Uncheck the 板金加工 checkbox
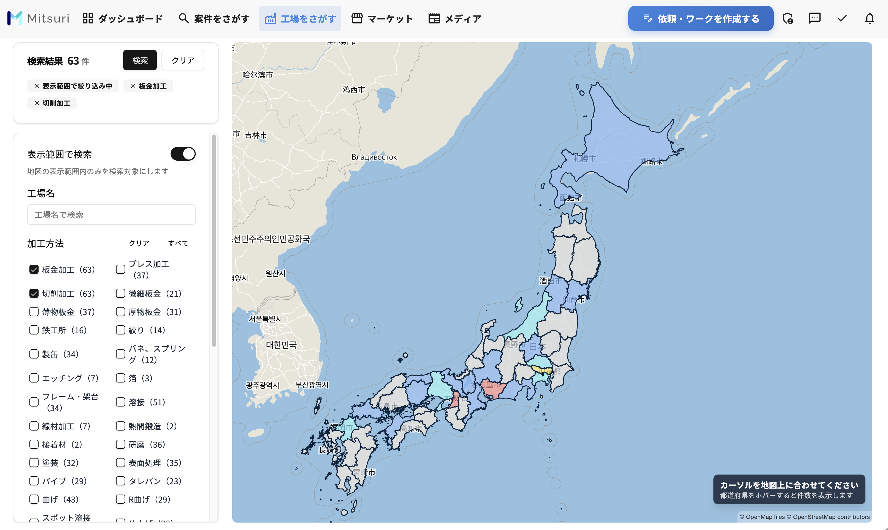 (34, 269)
